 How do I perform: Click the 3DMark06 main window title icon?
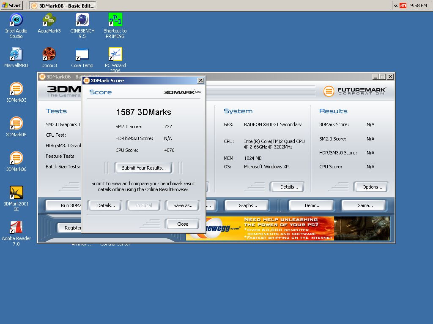tap(42, 77)
